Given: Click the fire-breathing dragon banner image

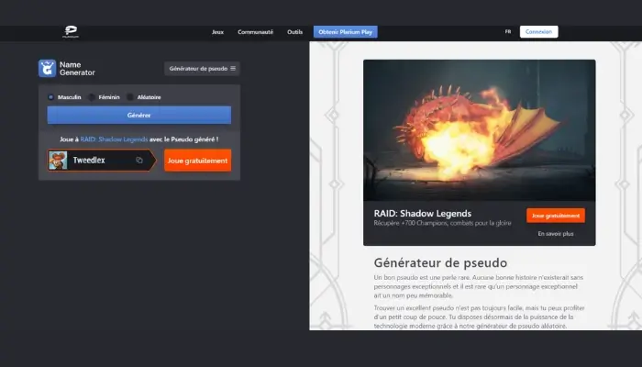Looking at the screenshot, I should 479,130.
